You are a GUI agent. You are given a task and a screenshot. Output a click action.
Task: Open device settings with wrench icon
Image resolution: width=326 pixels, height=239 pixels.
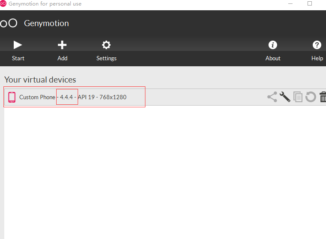coord(285,97)
